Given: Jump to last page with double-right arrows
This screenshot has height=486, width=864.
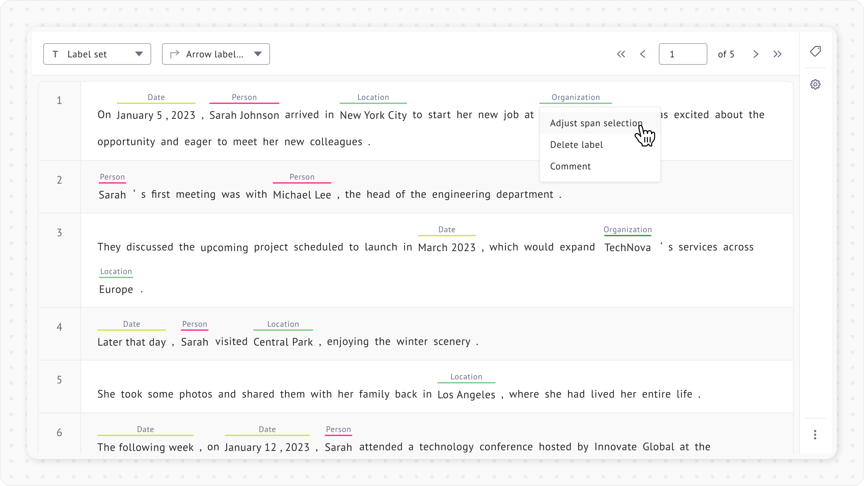Looking at the screenshot, I should [x=778, y=54].
